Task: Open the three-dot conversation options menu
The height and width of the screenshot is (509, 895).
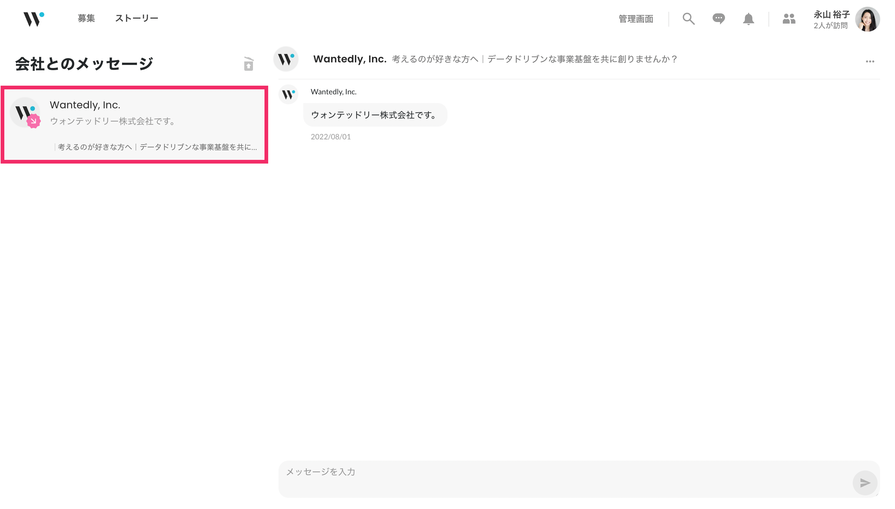Action: pyautogui.click(x=870, y=61)
